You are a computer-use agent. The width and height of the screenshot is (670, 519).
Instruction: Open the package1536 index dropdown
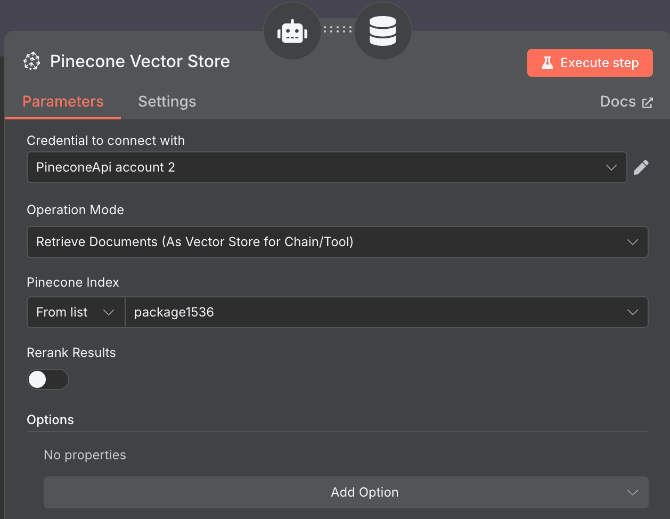pyautogui.click(x=387, y=312)
